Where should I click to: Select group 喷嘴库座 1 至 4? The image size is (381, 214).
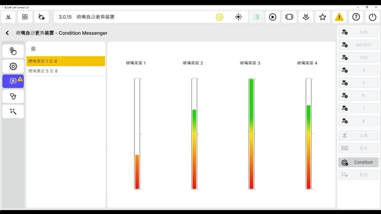point(66,61)
